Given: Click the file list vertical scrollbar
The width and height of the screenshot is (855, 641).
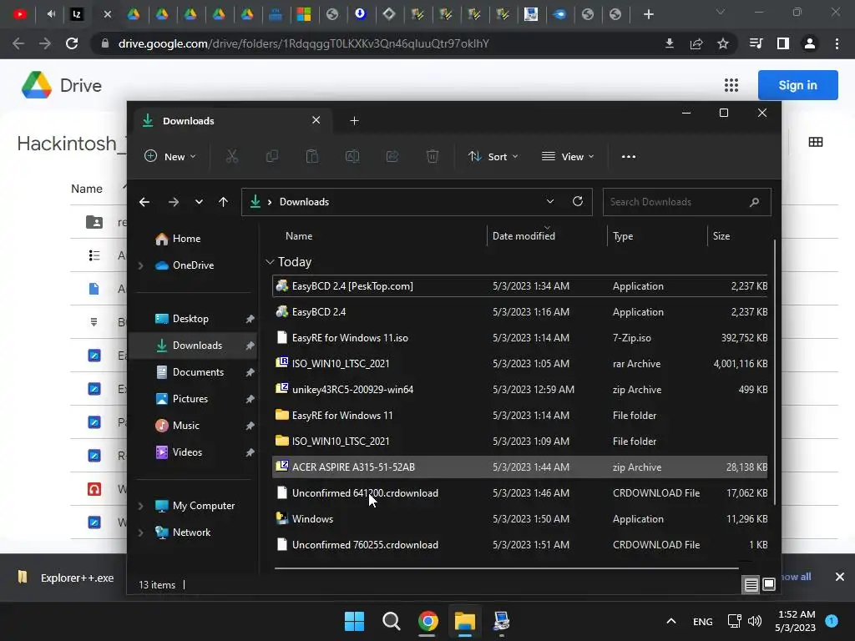Looking at the screenshot, I should (x=774, y=371).
